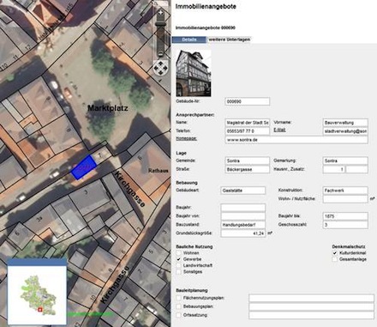Select the Telefon number field

click(248, 131)
